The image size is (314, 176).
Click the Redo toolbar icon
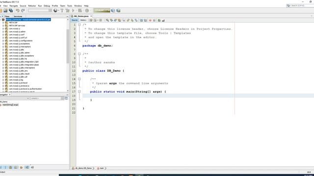click(x=23, y=10)
